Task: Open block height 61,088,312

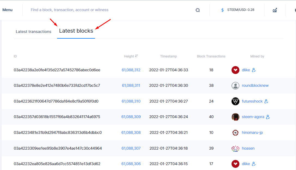Action: (131, 70)
